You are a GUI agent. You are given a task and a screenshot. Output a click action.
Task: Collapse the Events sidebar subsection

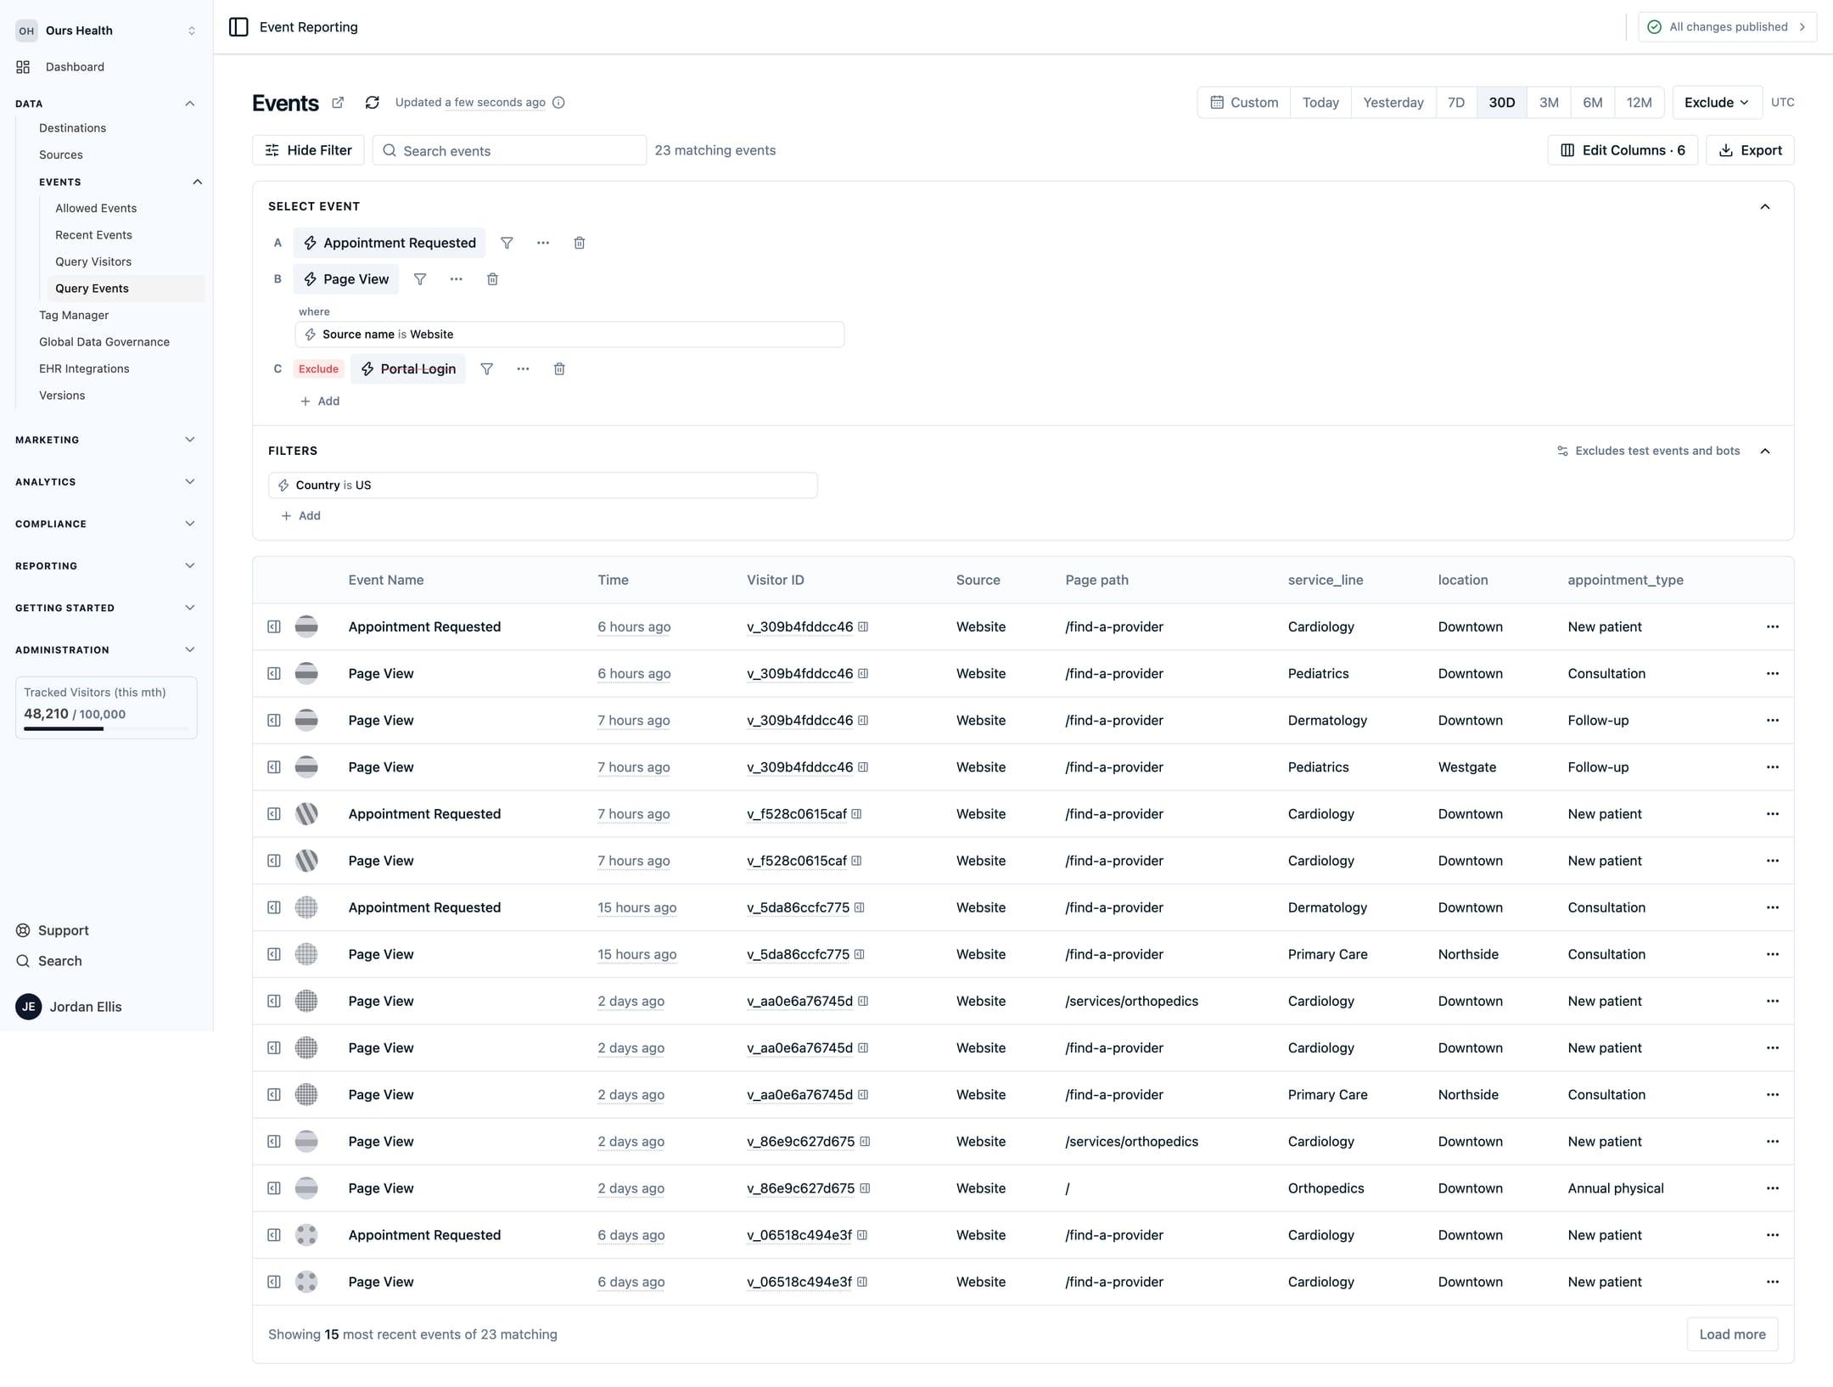(x=197, y=182)
